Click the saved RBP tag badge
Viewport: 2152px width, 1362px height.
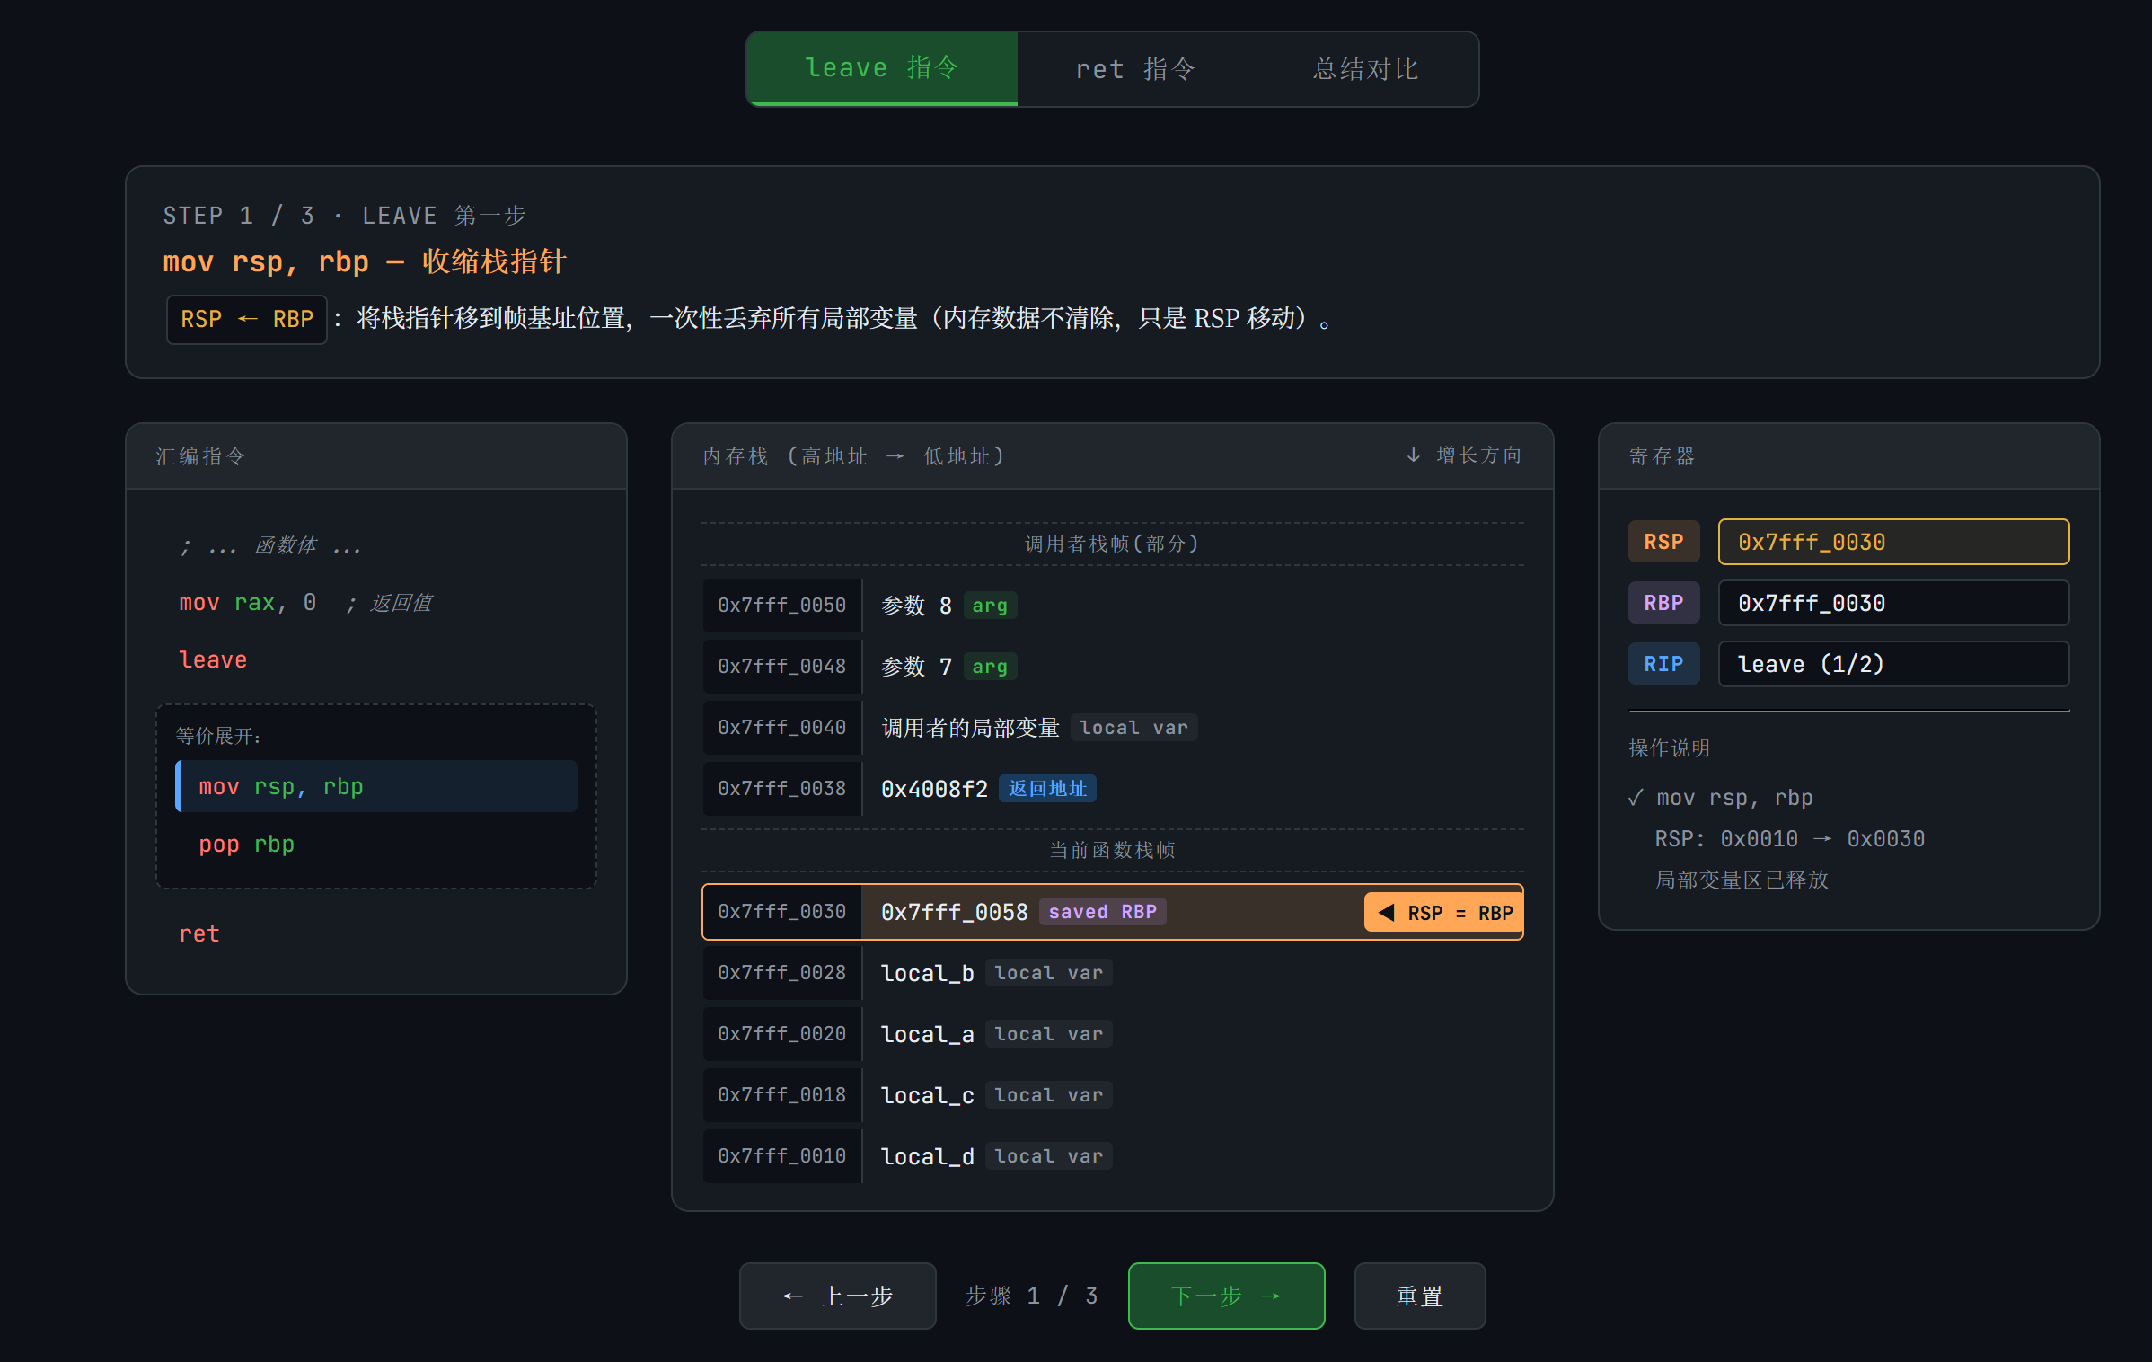tap(1102, 912)
